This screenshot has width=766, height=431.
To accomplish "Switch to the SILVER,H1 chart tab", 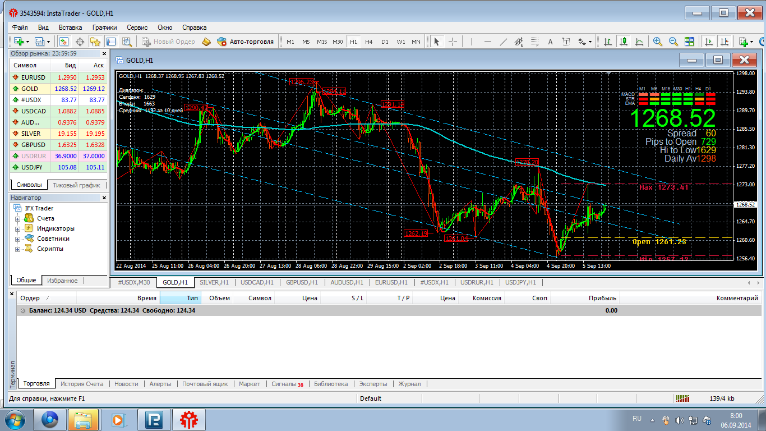I will pyautogui.click(x=214, y=282).
